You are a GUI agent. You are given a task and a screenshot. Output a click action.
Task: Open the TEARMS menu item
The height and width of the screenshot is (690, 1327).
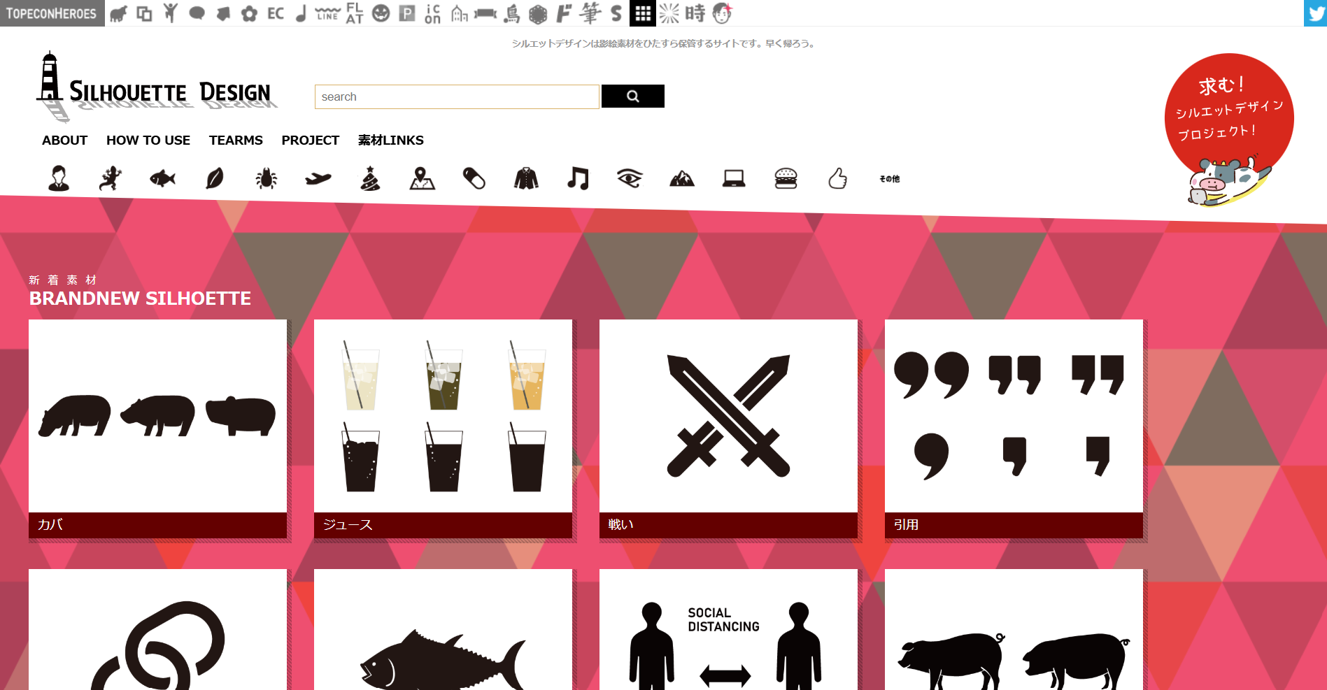point(236,141)
